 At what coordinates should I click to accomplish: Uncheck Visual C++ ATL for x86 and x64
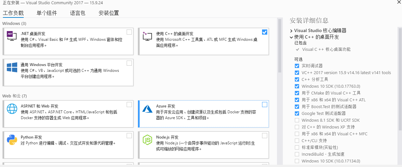click(x=297, y=100)
